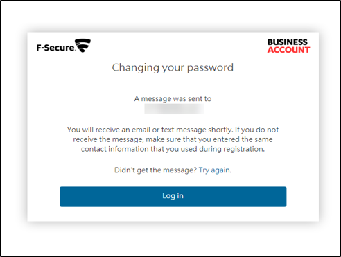
Task: Click the blurred recipient address
Action: pos(175,109)
